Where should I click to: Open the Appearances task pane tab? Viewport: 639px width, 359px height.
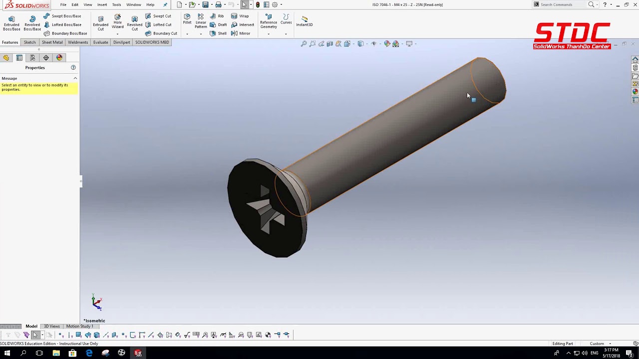tap(635, 92)
